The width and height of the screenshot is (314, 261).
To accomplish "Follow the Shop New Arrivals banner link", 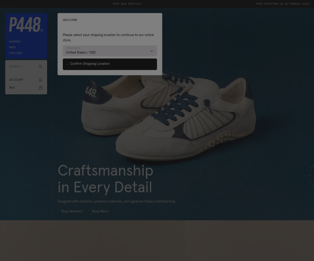I will pos(127,4).
